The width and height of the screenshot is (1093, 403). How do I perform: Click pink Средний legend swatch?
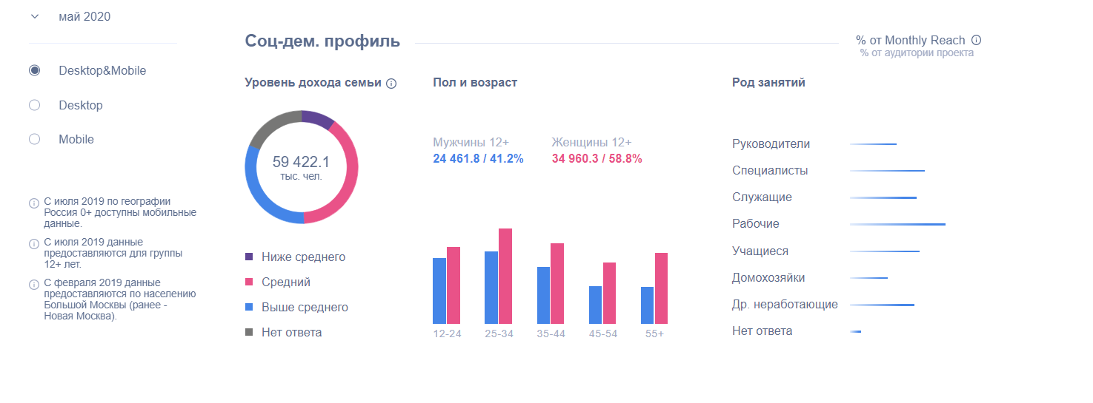click(249, 282)
